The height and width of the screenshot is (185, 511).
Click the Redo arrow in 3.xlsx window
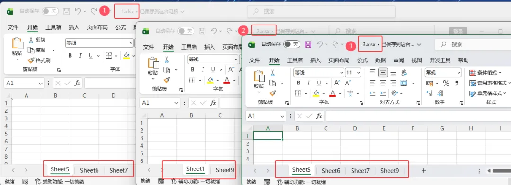point(335,44)
